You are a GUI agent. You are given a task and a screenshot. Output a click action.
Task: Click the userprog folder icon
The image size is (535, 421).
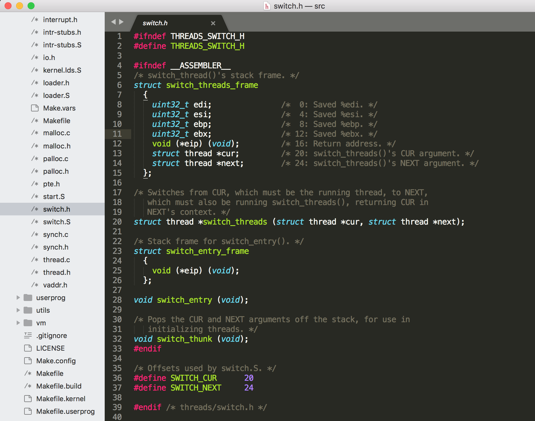[28, 298]
